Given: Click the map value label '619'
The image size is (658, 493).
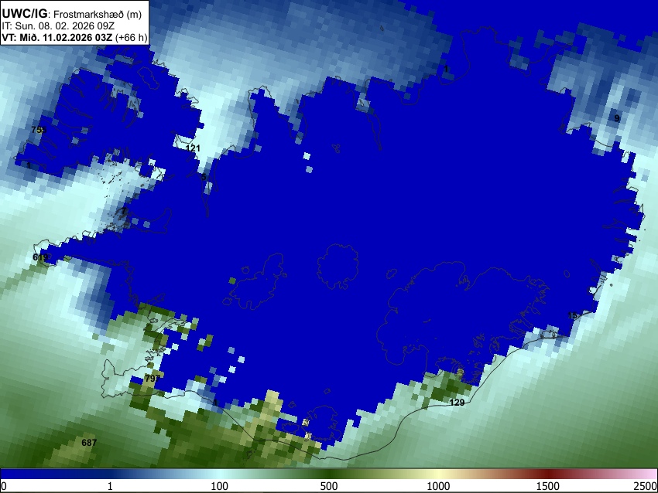Looking at the screenshot, I should tap(40, 257).
